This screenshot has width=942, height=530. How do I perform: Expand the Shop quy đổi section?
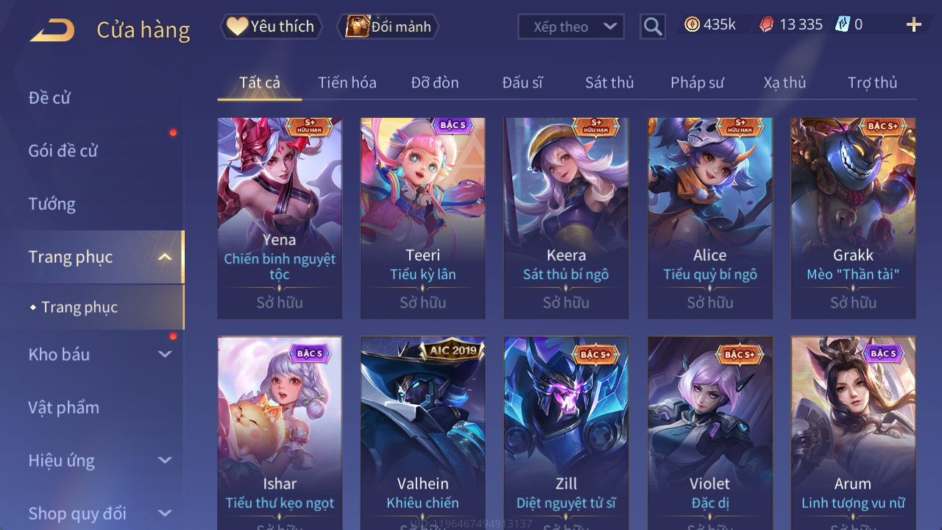tap(165, 513)
